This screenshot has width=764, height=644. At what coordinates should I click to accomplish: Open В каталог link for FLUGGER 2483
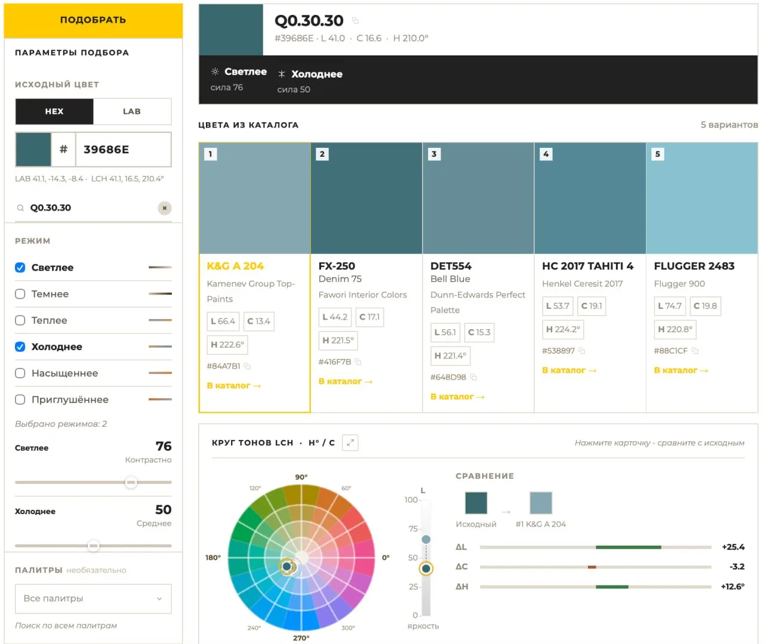pos(681,370)
